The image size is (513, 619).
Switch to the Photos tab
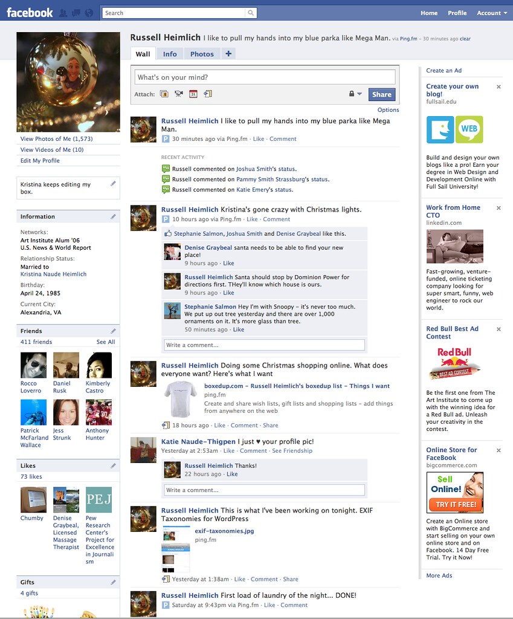[202, 54]
